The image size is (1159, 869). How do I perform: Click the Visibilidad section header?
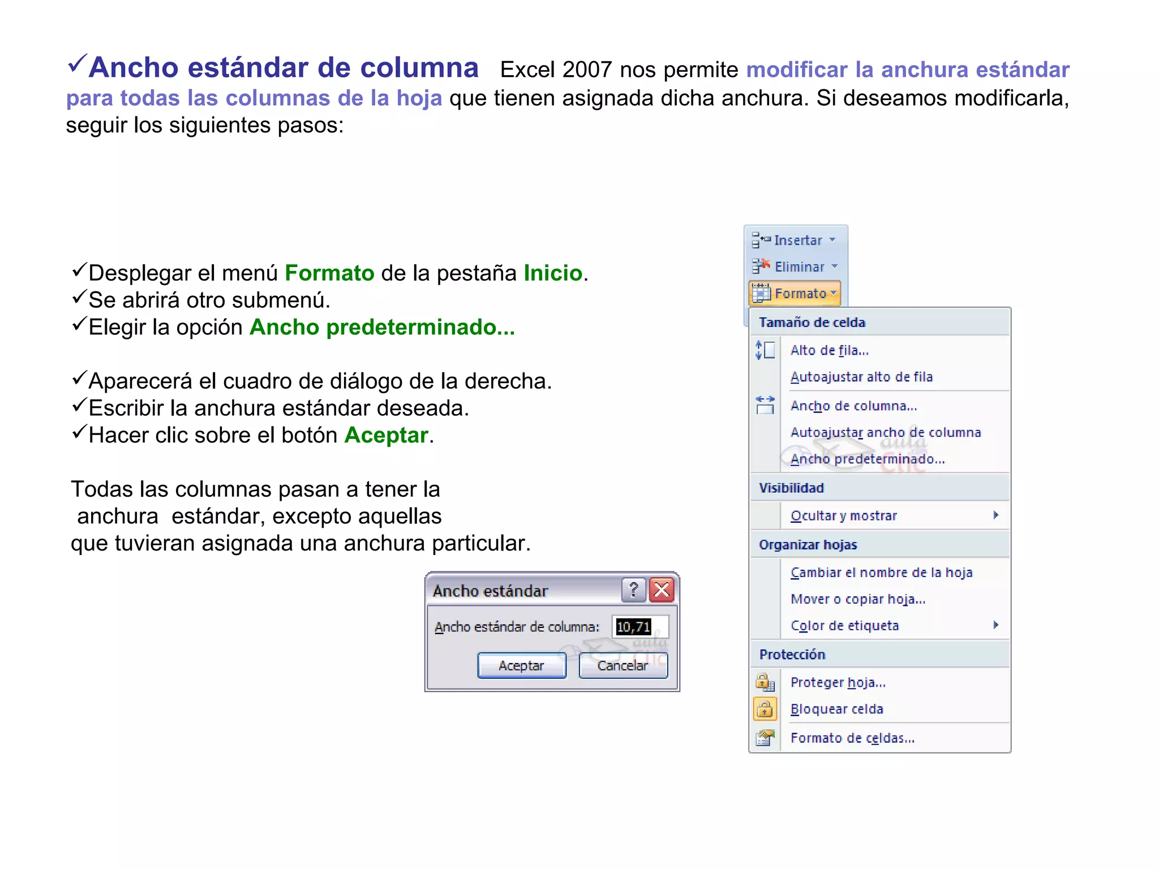[x=791, y=488]
